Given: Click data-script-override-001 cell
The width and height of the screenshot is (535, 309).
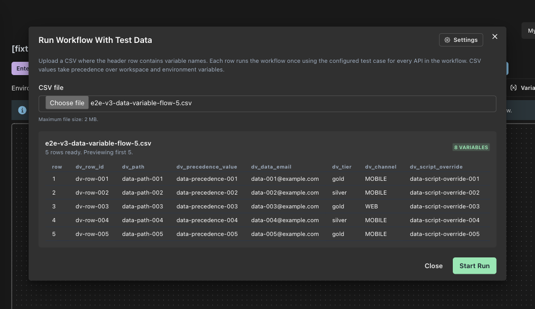Looking at the screenshot, I should 445,179.
